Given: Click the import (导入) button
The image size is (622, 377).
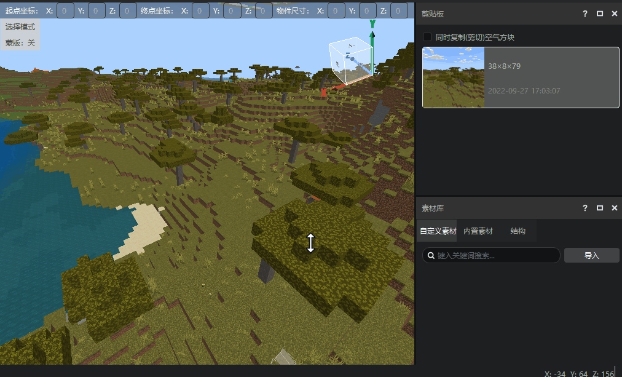Looking at the screenshot, I should 591,256.
